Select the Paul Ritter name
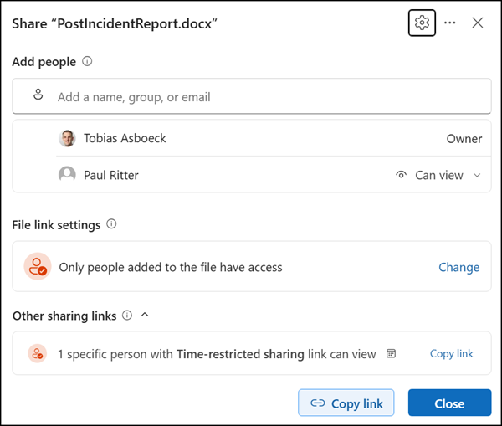This screenshot has width=502, height=426. point(111,175)
